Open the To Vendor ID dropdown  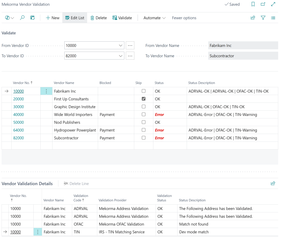click(x=121, y=55)
